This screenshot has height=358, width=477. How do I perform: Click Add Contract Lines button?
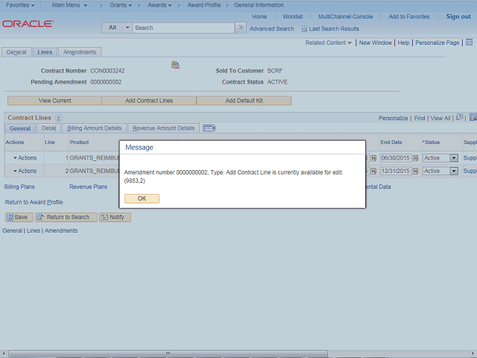pos(149,101)
